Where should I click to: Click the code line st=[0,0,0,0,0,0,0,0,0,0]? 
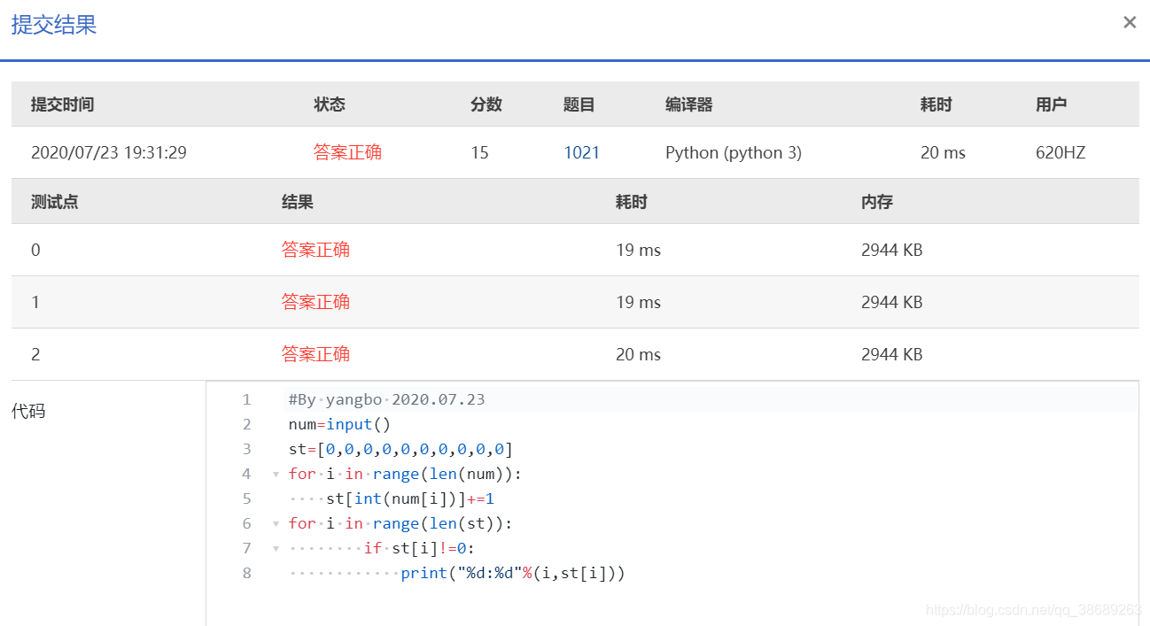click(400, 449)
